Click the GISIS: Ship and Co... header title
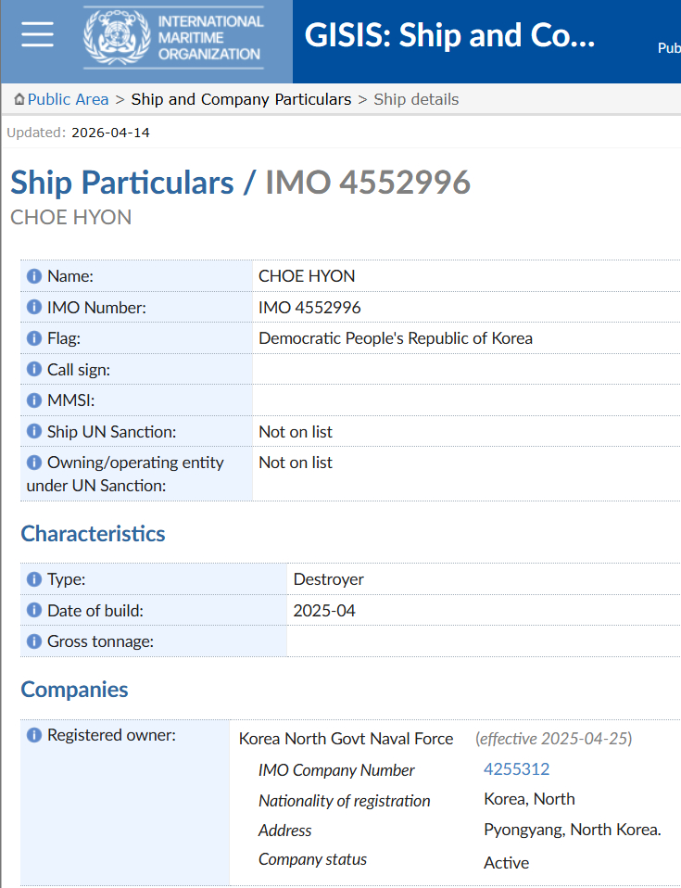This screenshot has height=888, width=681. (x=449, y=36)
